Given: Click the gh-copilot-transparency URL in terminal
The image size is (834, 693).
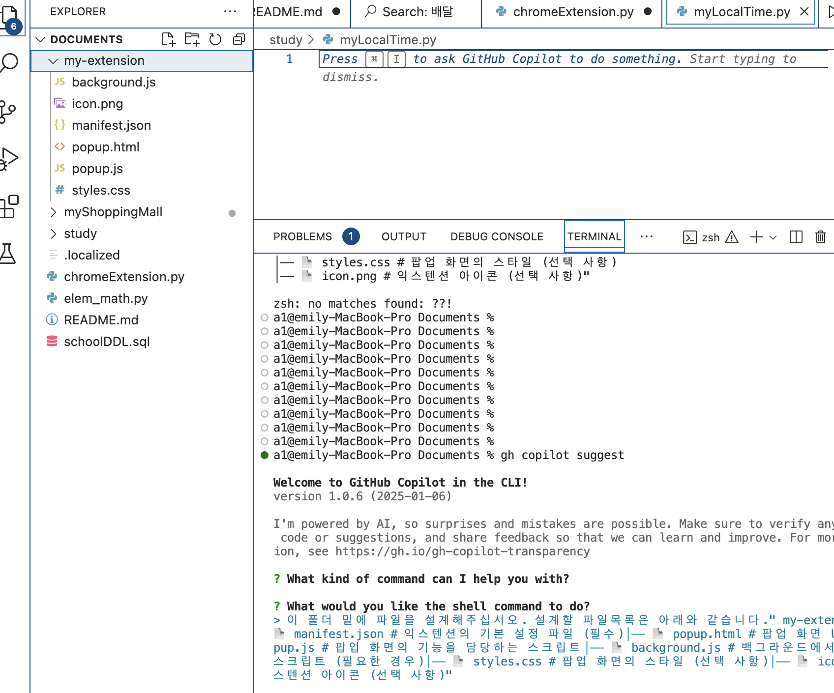Looking at the screenshot, I should [462, 551].
